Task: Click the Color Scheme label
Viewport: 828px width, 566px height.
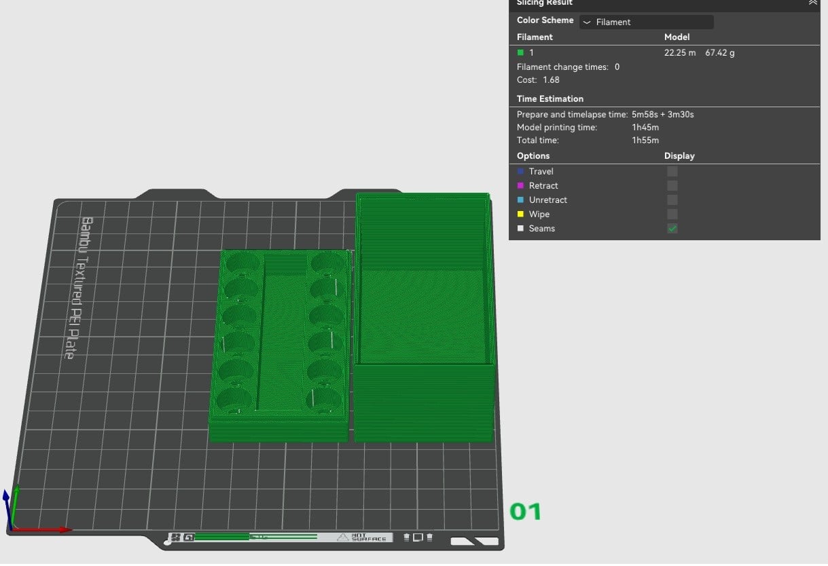Action: (545, 20)
